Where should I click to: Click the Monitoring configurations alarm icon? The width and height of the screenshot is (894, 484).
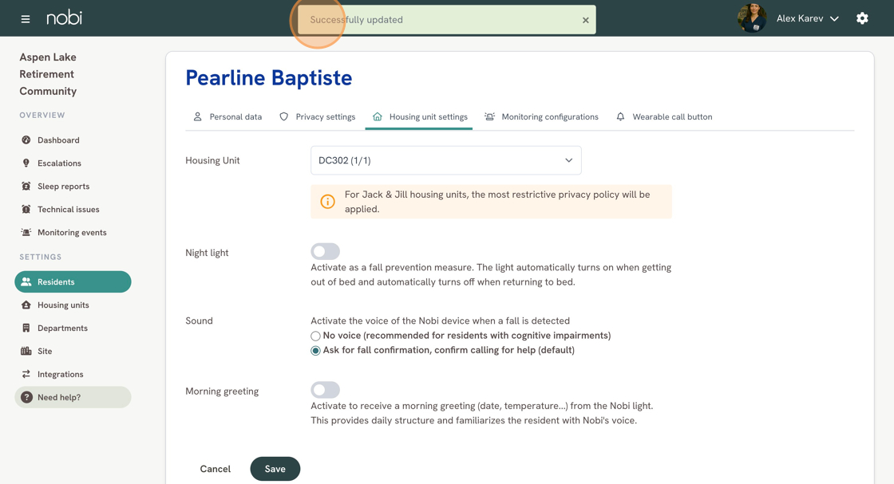(x=489, y=116)
